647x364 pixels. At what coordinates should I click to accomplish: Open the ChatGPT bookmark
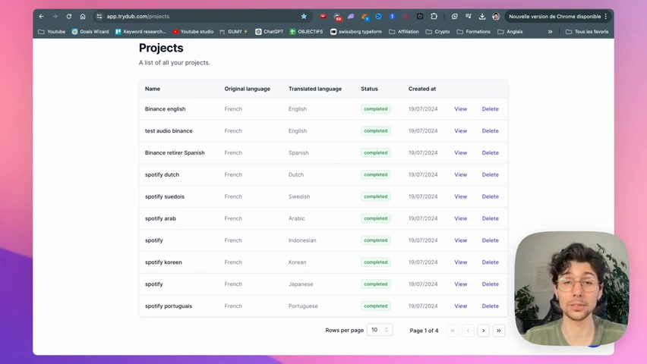click(x=270, y=32)
